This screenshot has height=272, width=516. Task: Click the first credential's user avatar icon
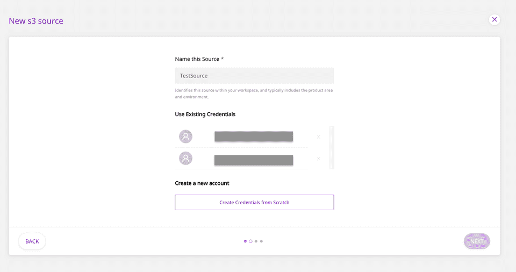coord(185,137)
